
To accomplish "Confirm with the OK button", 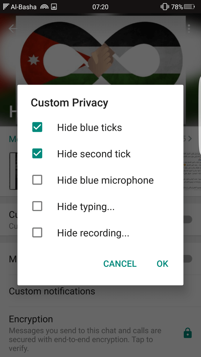I will tap(162, 264).
